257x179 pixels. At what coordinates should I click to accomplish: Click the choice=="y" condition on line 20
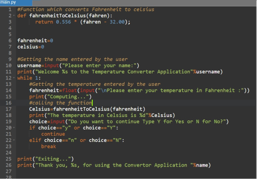pos(55,128)
